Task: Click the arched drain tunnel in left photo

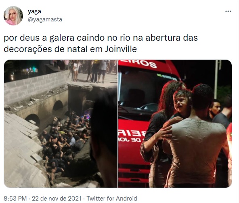Action: (58, 107)
